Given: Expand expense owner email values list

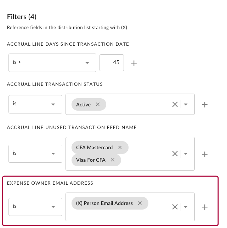Looking at the screenshot, I should click(186, 207).
